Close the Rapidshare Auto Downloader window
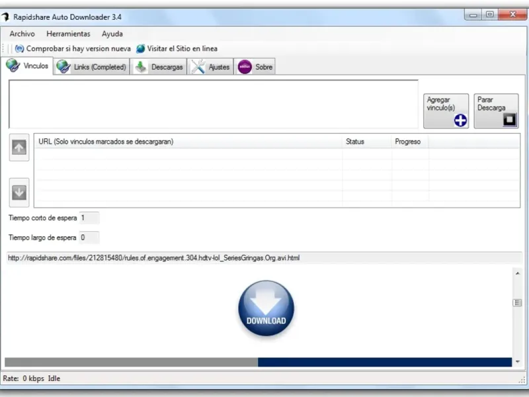Viewport: 529px width, 397px height. pos(512,15)
